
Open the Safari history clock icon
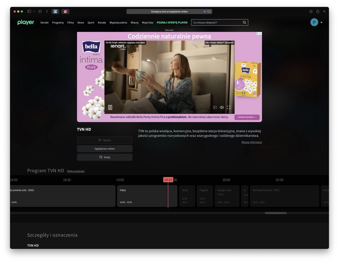click(x=40, y=11)
